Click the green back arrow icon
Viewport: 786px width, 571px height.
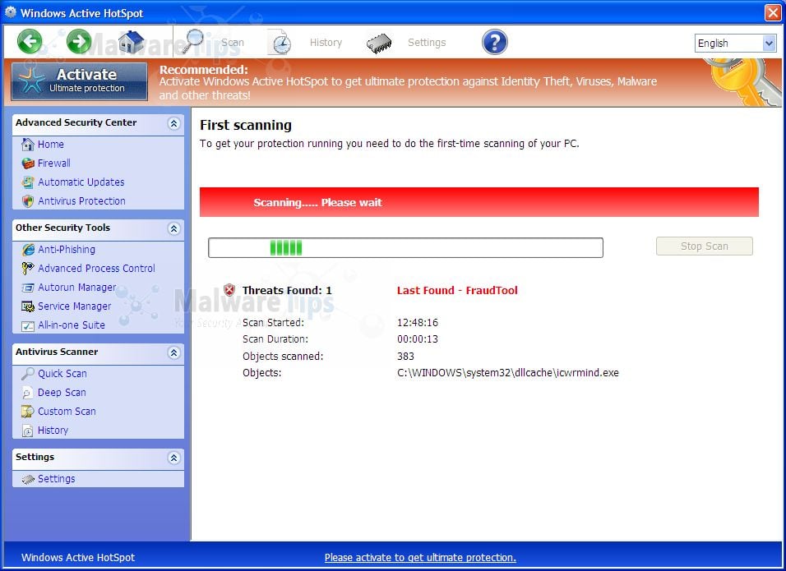[30, 42]
